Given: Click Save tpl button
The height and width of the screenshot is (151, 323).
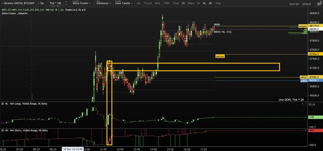Looking at the screenshot, I should click(294, 4).
